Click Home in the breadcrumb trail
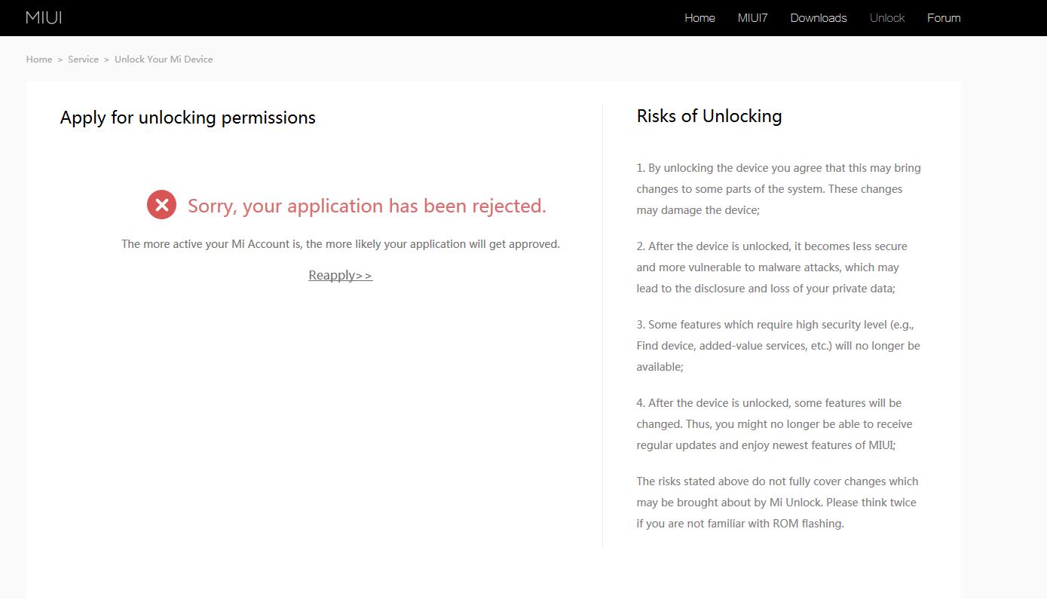 pyautogui.click(x=39, y=60)
